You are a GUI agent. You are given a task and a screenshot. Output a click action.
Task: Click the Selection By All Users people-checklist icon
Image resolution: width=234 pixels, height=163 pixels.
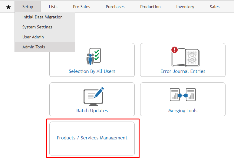point(94,56)
